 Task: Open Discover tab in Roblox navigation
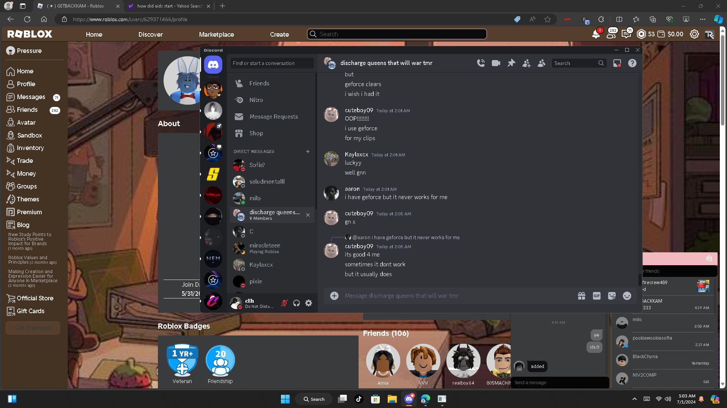click(x=151, y=34)
